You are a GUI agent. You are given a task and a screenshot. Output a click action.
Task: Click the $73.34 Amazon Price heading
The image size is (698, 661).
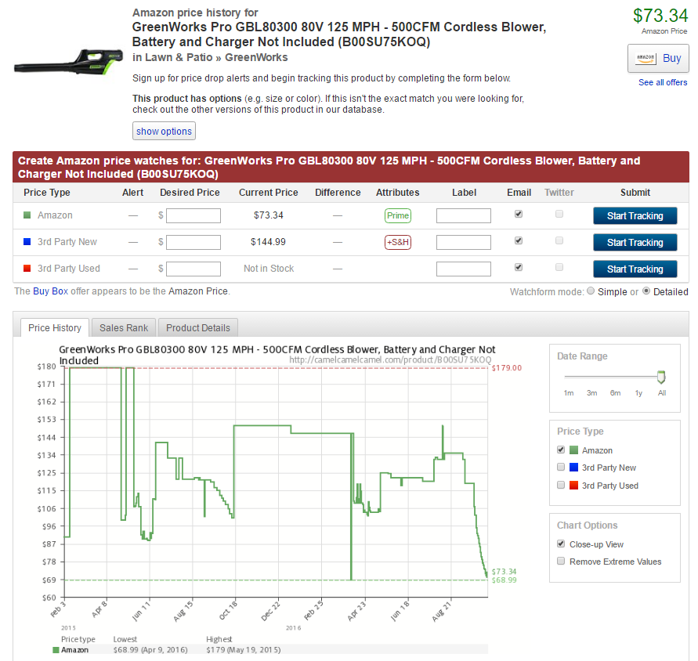coord(660,16)
